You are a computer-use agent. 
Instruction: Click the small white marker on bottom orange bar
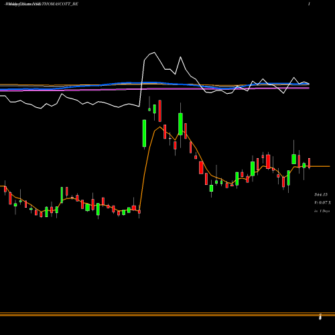(x=320, y=316)
